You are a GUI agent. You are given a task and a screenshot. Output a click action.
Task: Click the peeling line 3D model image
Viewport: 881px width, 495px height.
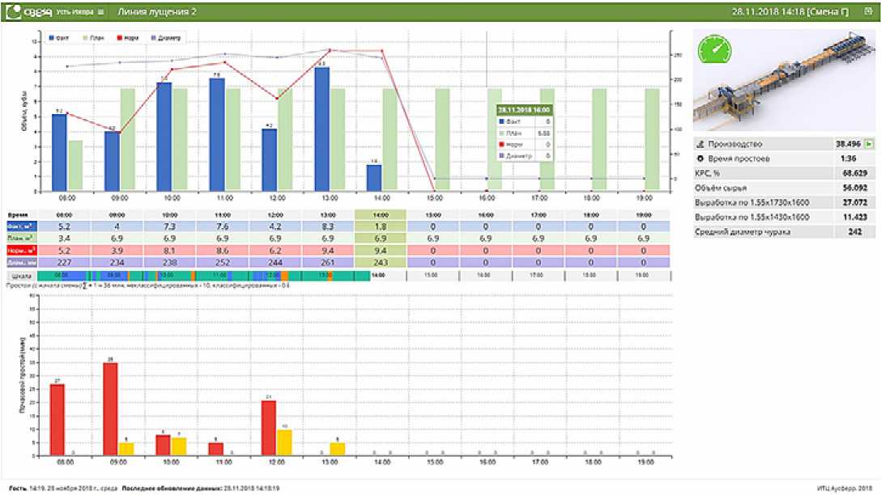pos(784,80)
